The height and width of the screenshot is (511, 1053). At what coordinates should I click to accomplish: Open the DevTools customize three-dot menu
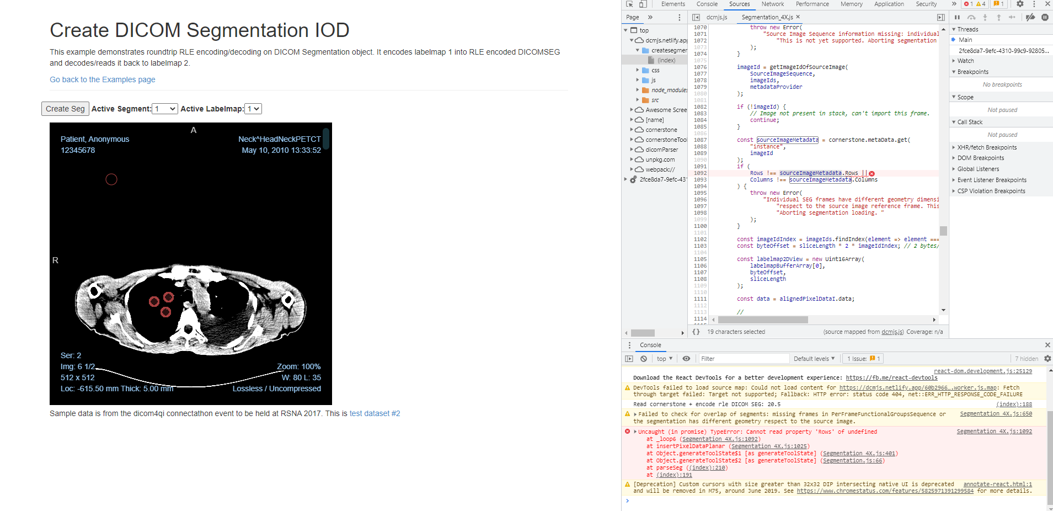pyautogui.click(x=1034, y=4)
